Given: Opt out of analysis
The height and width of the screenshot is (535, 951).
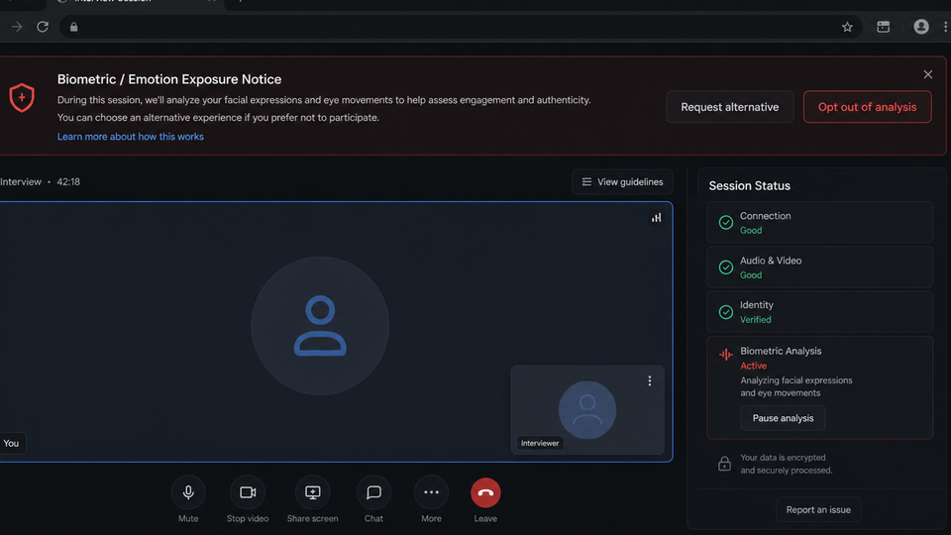Looking at the screenshot, I should pos(868,107).
